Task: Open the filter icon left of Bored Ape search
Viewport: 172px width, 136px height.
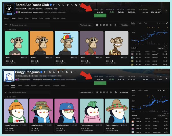Action: [x=6, y=25]
